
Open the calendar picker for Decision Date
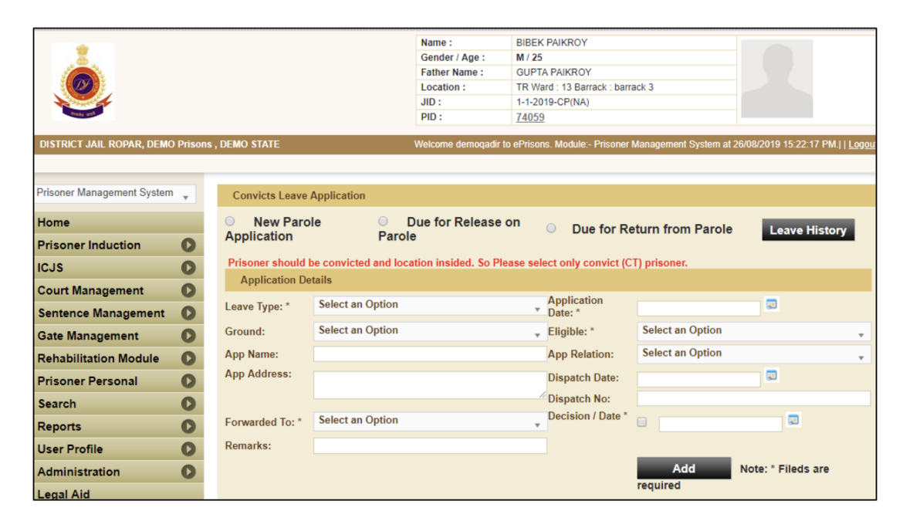pyautogui.click(x=793, y=420)
